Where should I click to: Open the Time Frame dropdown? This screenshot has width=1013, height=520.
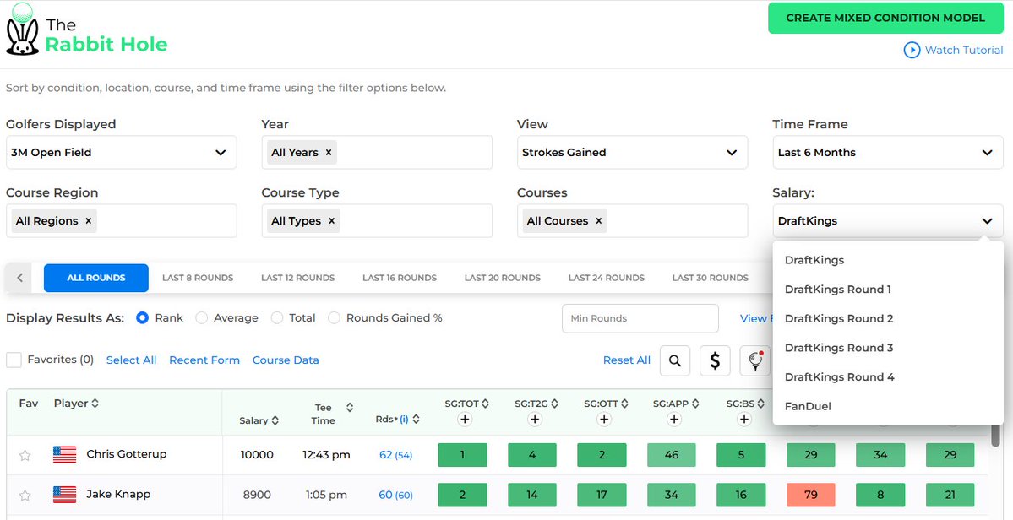(x=888, y=153)
